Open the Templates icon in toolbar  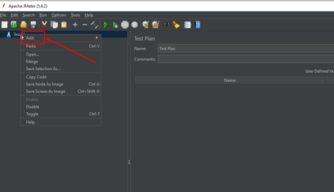[14, 25]
